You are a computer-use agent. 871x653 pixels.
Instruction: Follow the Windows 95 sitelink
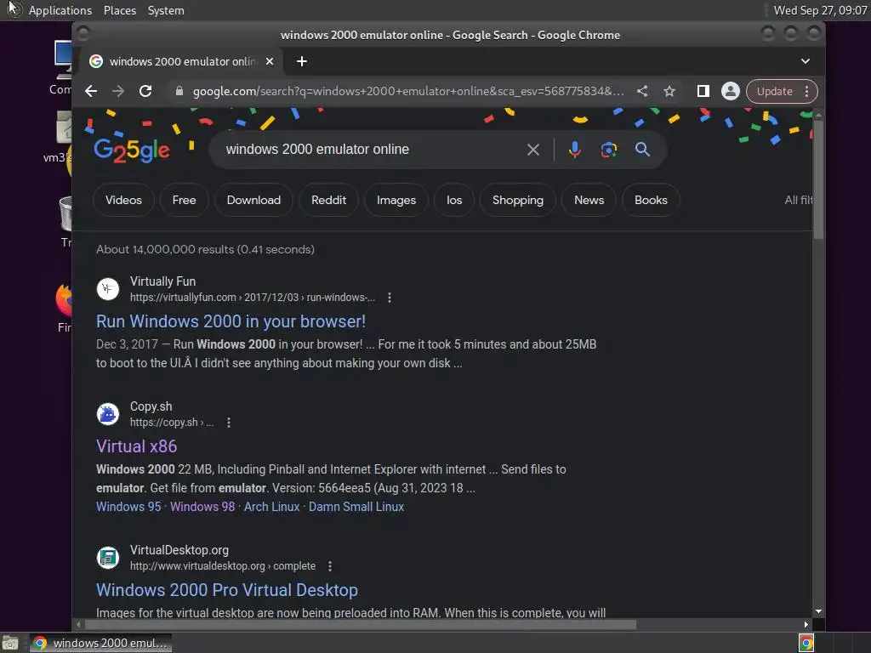(x=128, y=507)
